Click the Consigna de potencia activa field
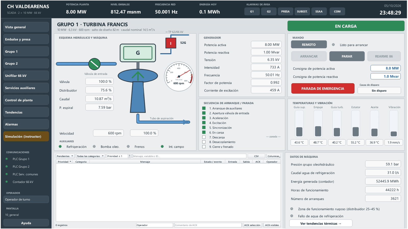Image resolution: width=408 pixels, height=229 pixels. pos(386,68)
